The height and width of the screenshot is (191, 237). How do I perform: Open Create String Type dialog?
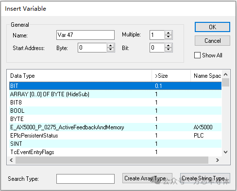click(205, 178)
